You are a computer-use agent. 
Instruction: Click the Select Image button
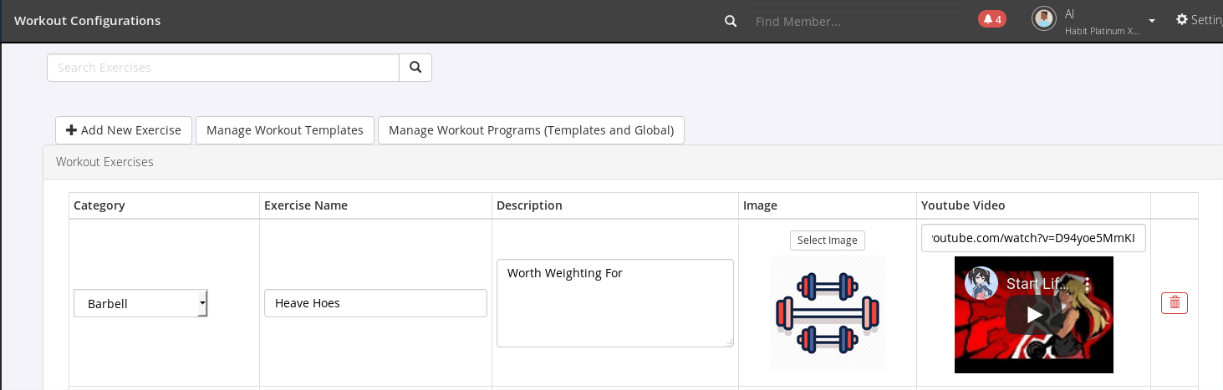(x=828, y=241)
